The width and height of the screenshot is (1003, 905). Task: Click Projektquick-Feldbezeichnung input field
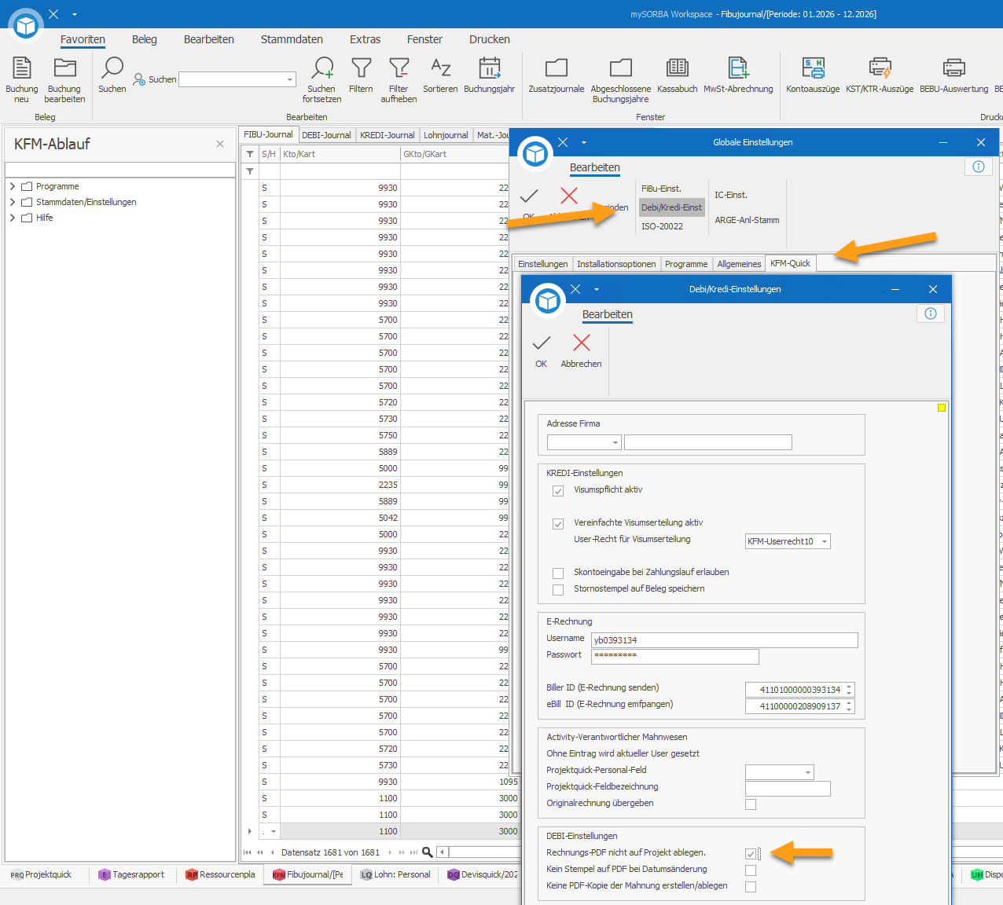pyautogui.click(x=788, y=789)
